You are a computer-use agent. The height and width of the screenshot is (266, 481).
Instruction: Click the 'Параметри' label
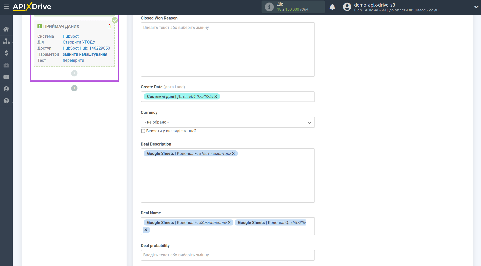pyautogui.click(x=48, y=54)
